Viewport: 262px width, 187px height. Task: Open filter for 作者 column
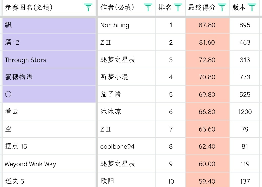point(148,7)
